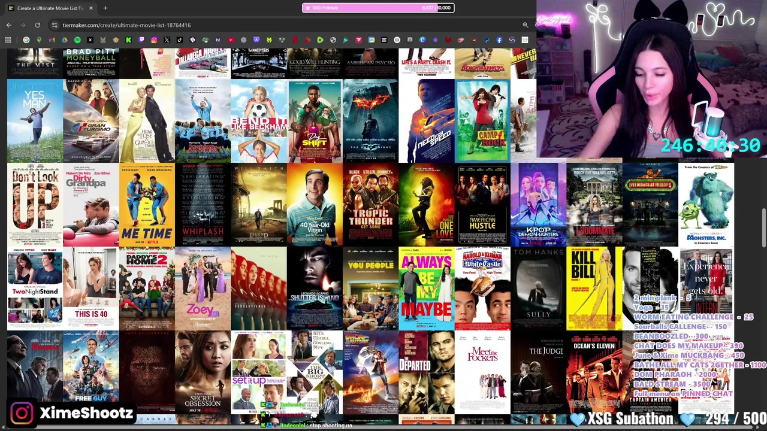Select the Secret Obsession movie poster
Viewport: 767px width, 431px height.
tap(203, 372)
